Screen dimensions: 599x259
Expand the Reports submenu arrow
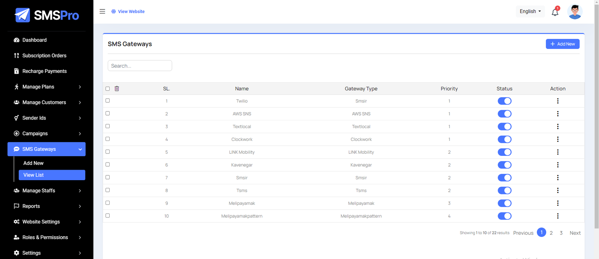tap(80, 206)
